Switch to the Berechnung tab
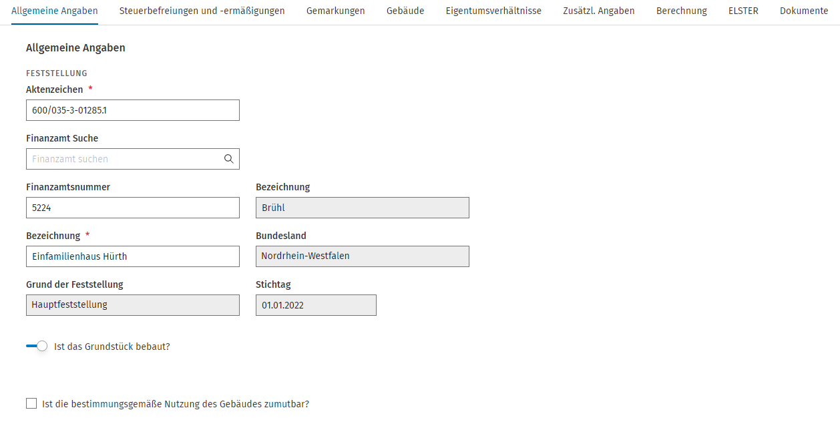840x426 pixels. tap(682, 11)
